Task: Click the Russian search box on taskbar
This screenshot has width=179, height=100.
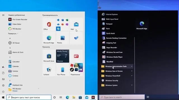Action: click(x=29, y=97)
